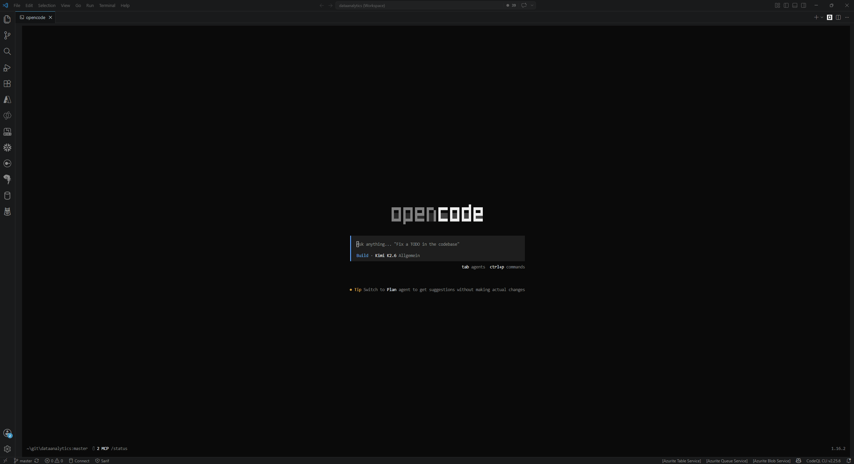Click the Azurite Table Service status item
Screen dimensions: 854x464
pyautogui.click(x=681, y=461)
